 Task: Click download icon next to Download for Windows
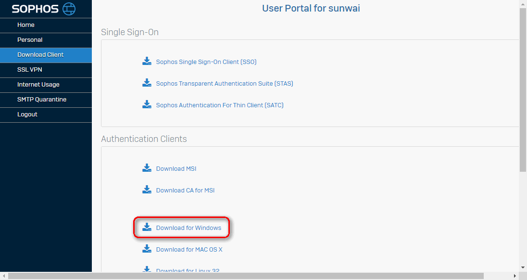click(147, 227)
